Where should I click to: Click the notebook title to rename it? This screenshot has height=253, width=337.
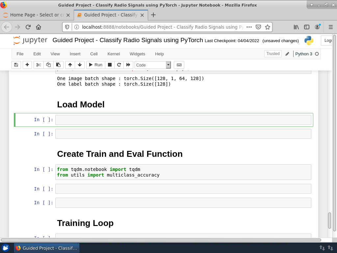(x=128, y=40)
